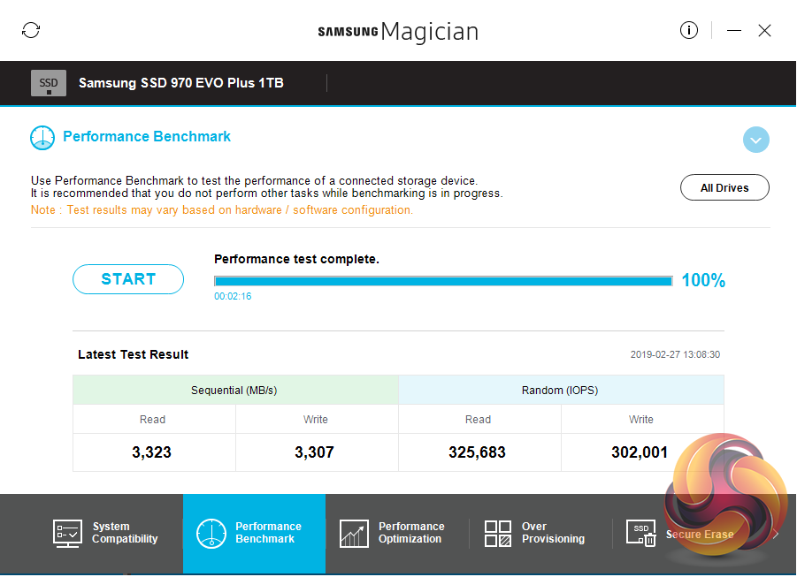Click the Sequential Read result 3,323

(x=152, y=452)
